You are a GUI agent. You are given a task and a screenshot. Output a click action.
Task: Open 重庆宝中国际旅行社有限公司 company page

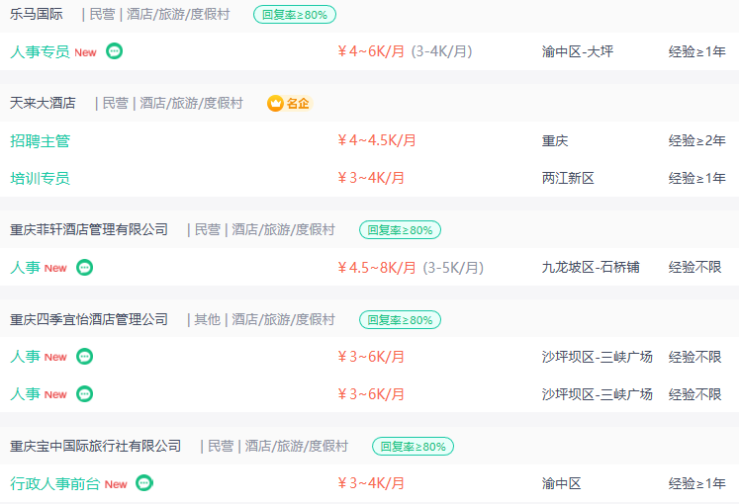pos(96,446)
